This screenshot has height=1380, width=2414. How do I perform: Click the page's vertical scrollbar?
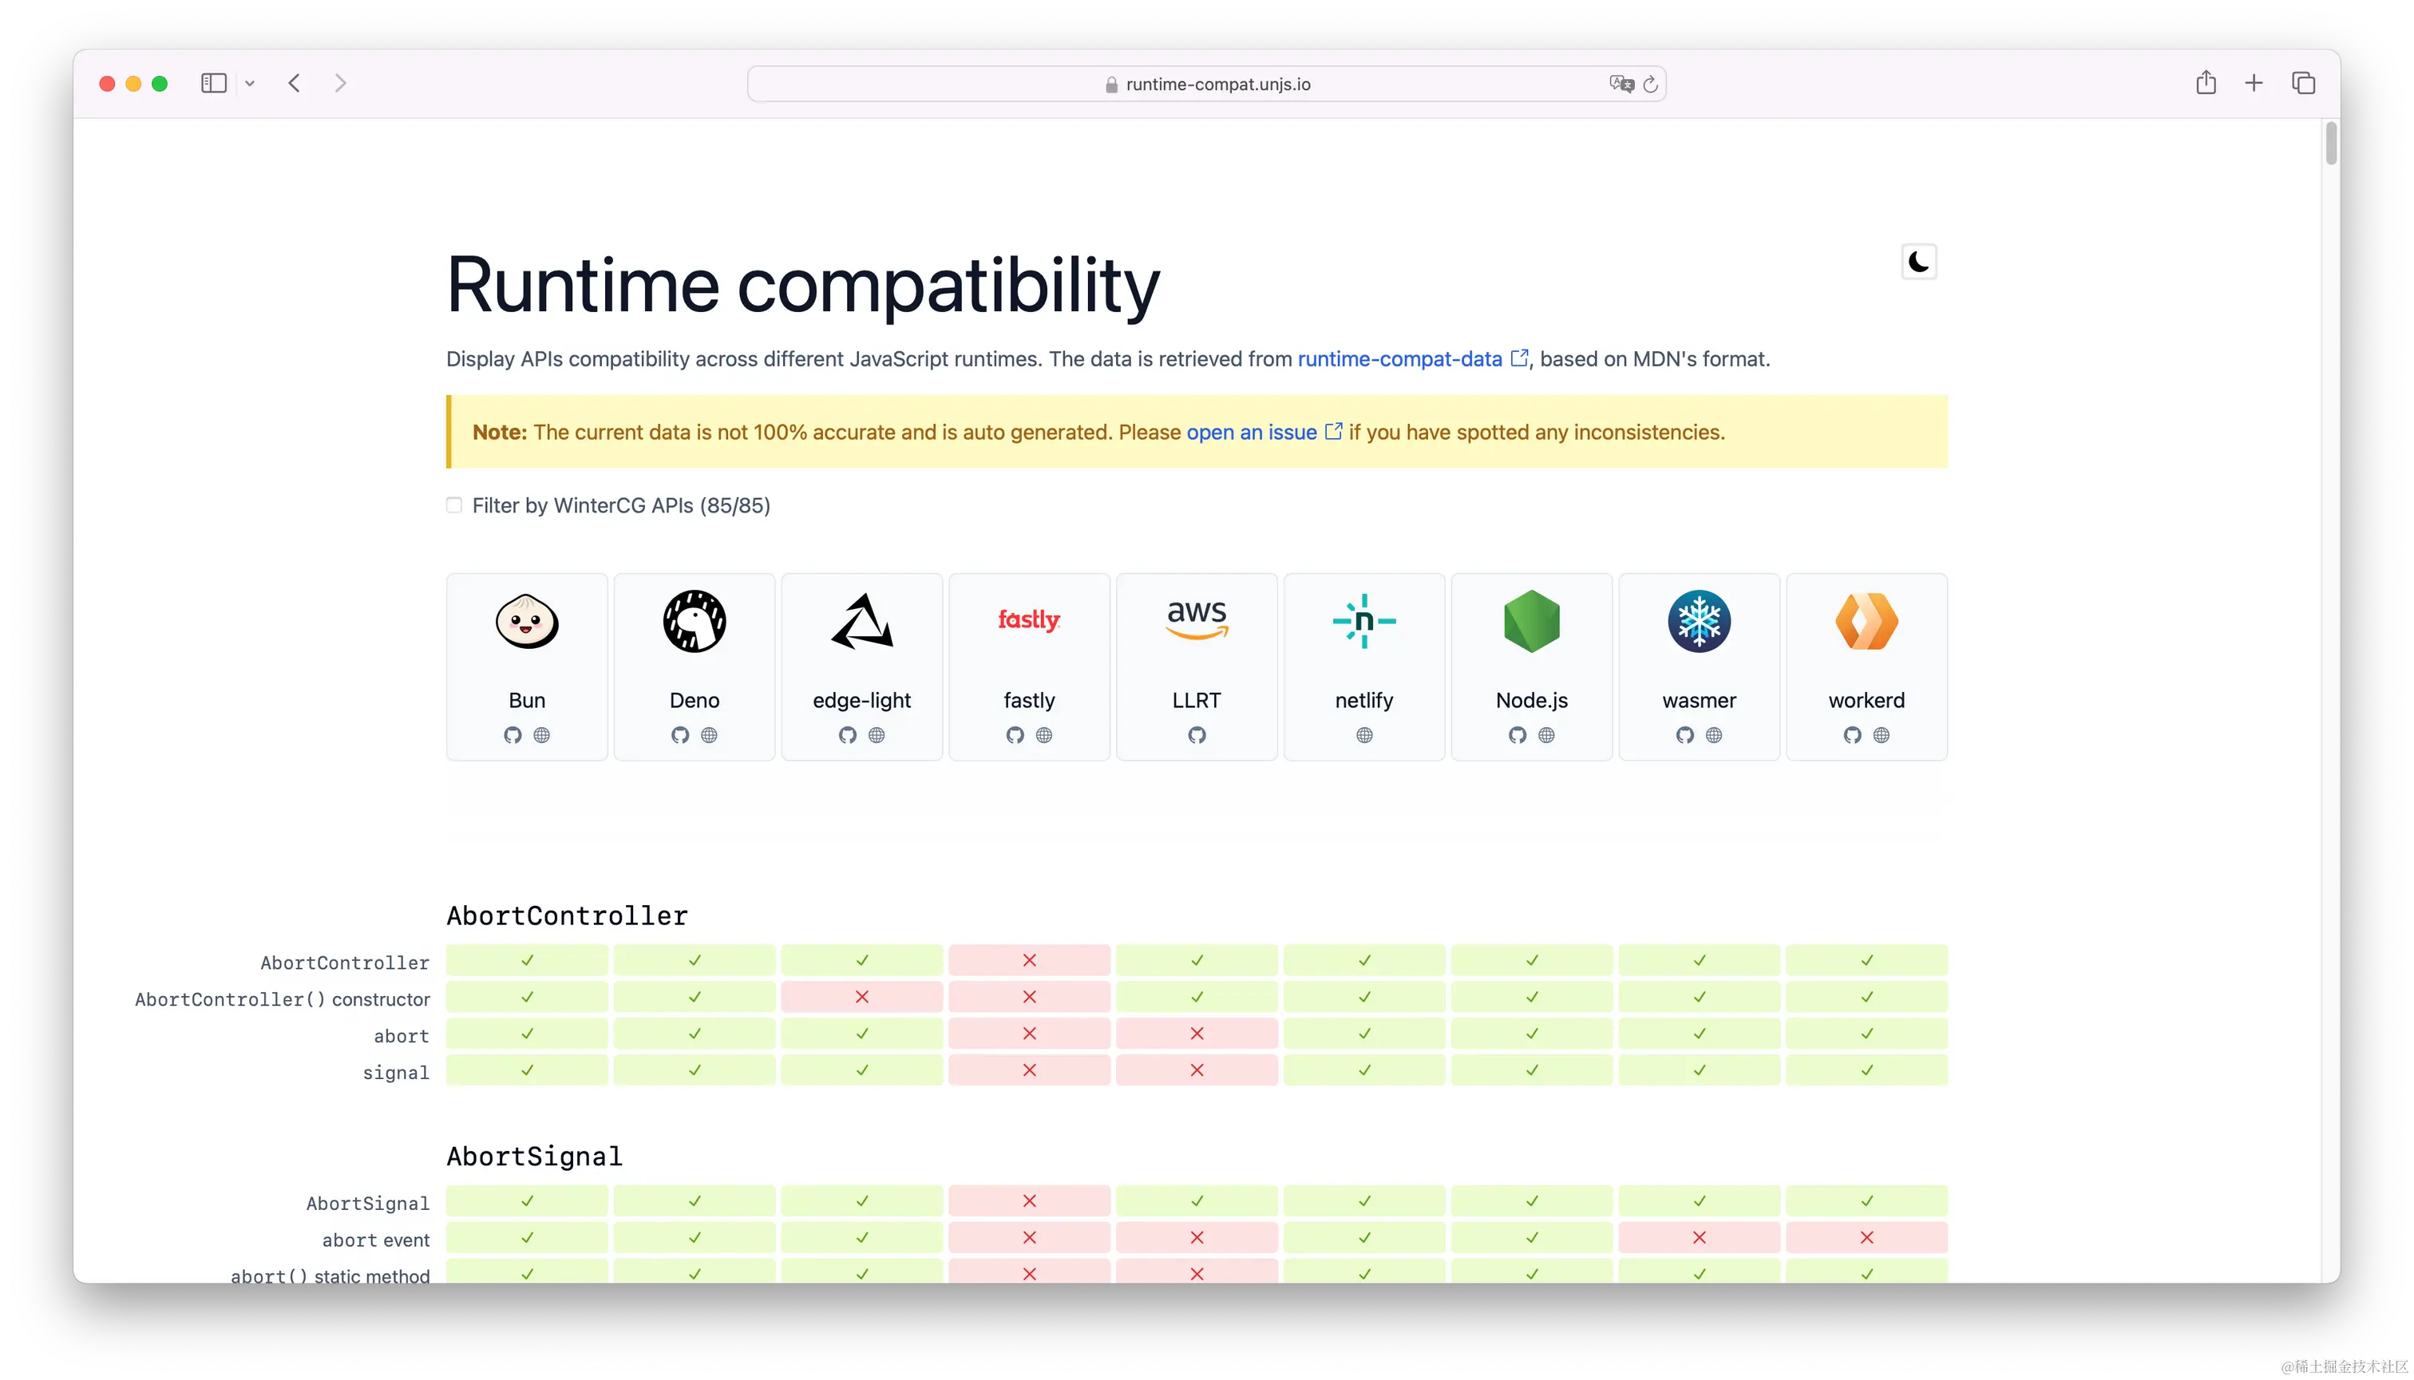point(2331,144)
